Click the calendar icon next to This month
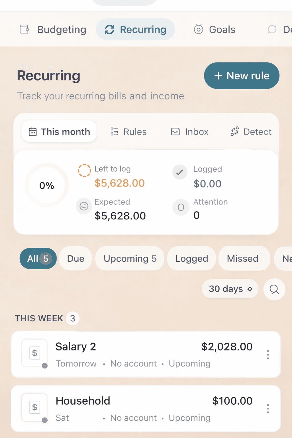The width and height of the screenshot is (292, 438). 33,131
